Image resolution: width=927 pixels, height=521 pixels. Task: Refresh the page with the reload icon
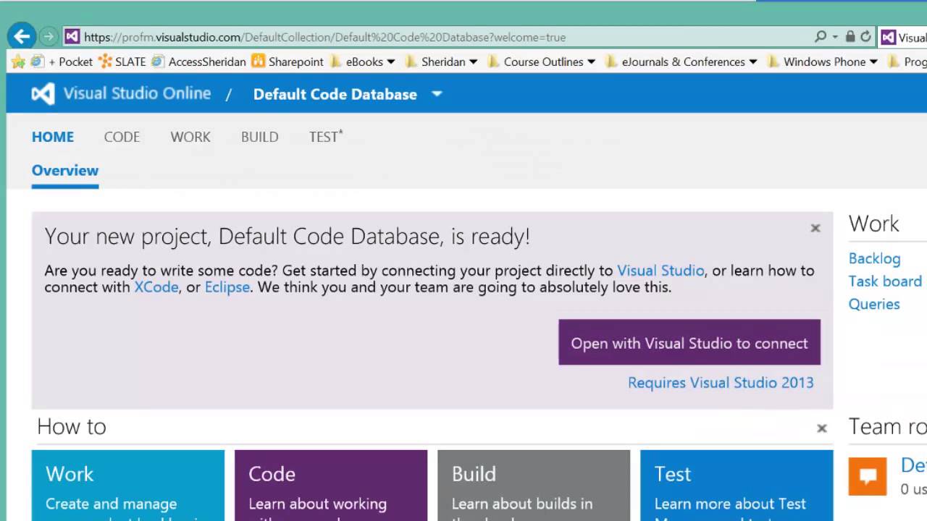tap(865, 36)
